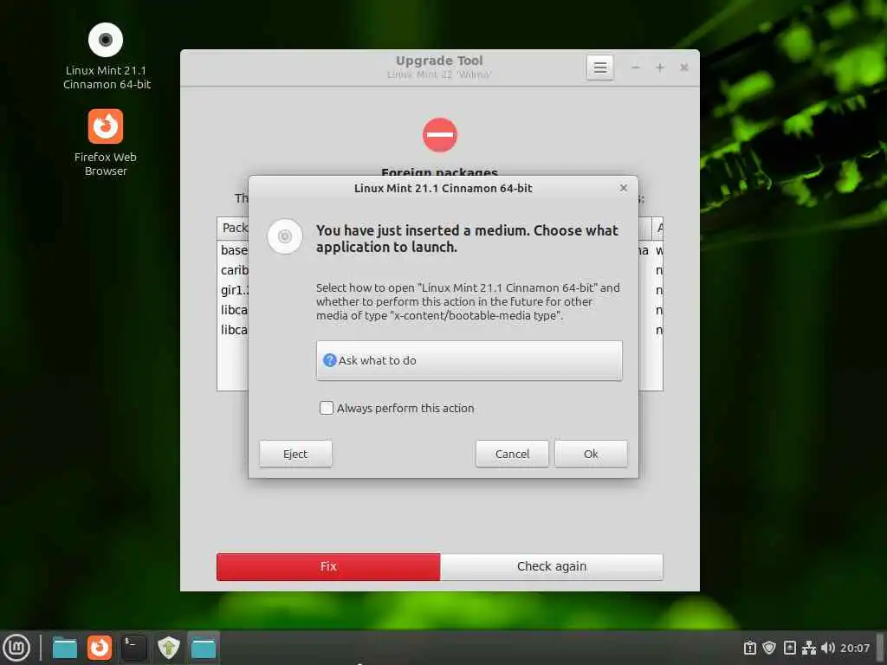
Task: Expand the Ask what to do dropdown
Action: [x=469, y=361]
